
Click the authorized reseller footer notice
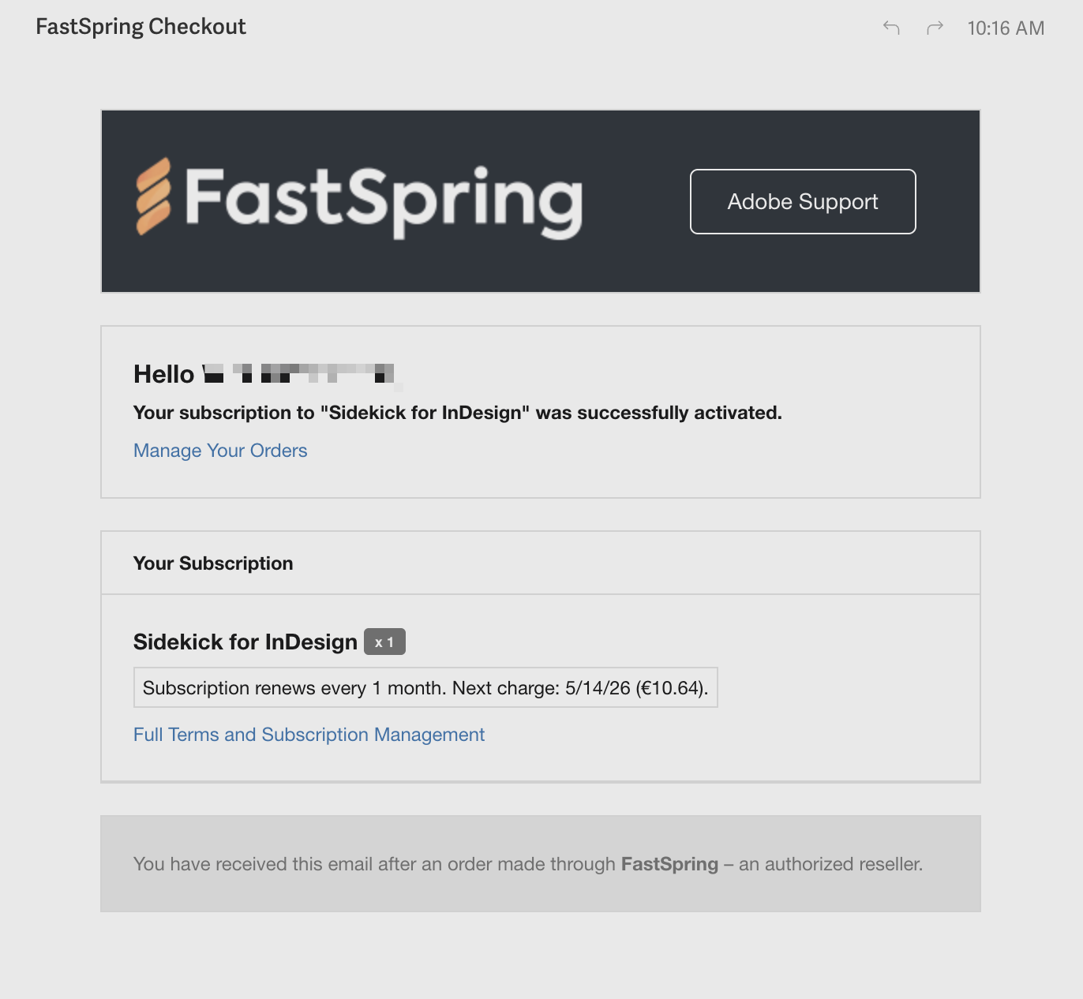[x=527, y=863]
